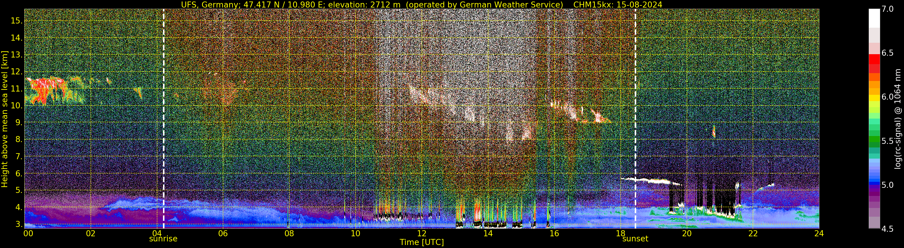
Task: Click the colorbar value '7.0'
Action: 887,9
